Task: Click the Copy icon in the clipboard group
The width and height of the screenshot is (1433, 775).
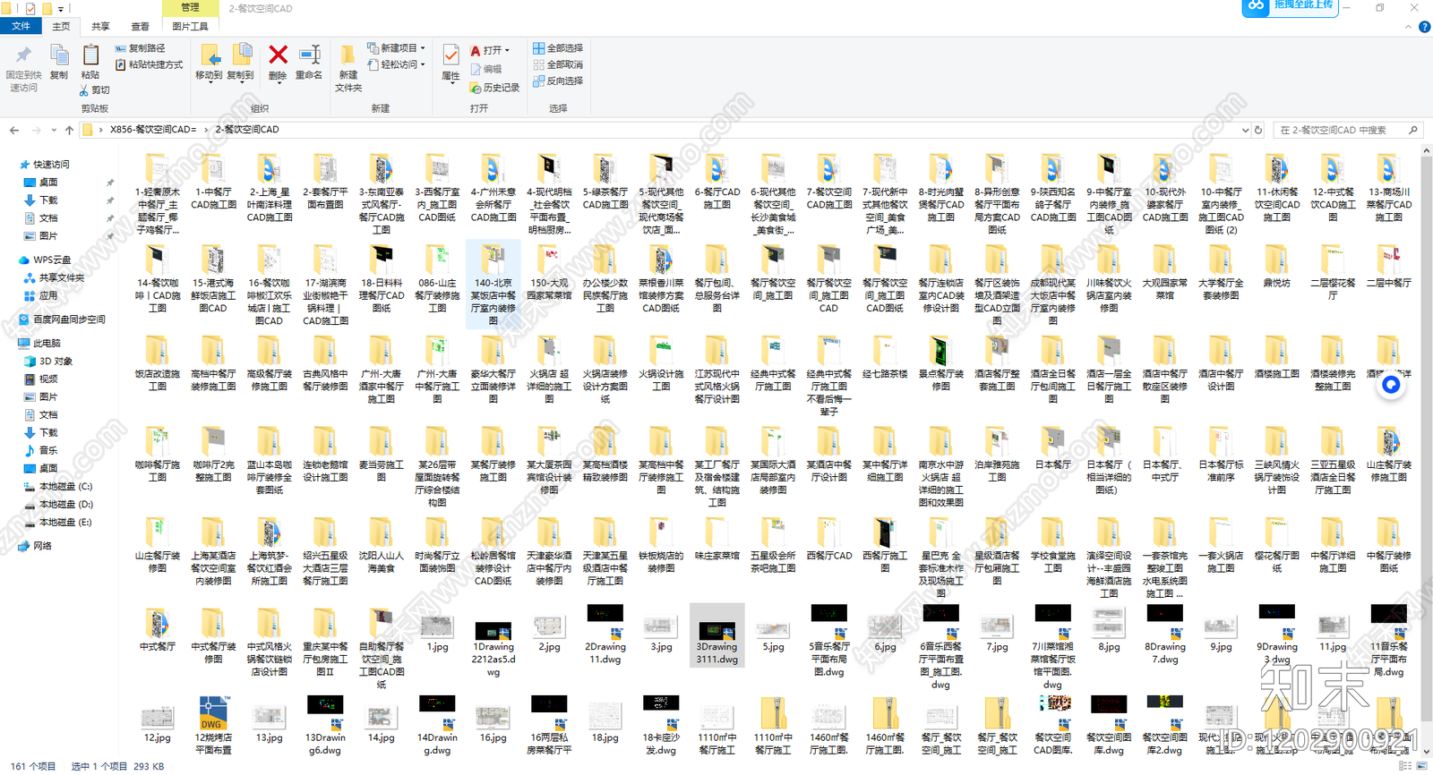Action: [x=59, y=55]
